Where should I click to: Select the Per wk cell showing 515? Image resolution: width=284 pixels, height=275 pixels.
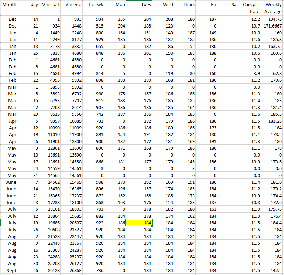pyautogui.click(x=94, y=26)
